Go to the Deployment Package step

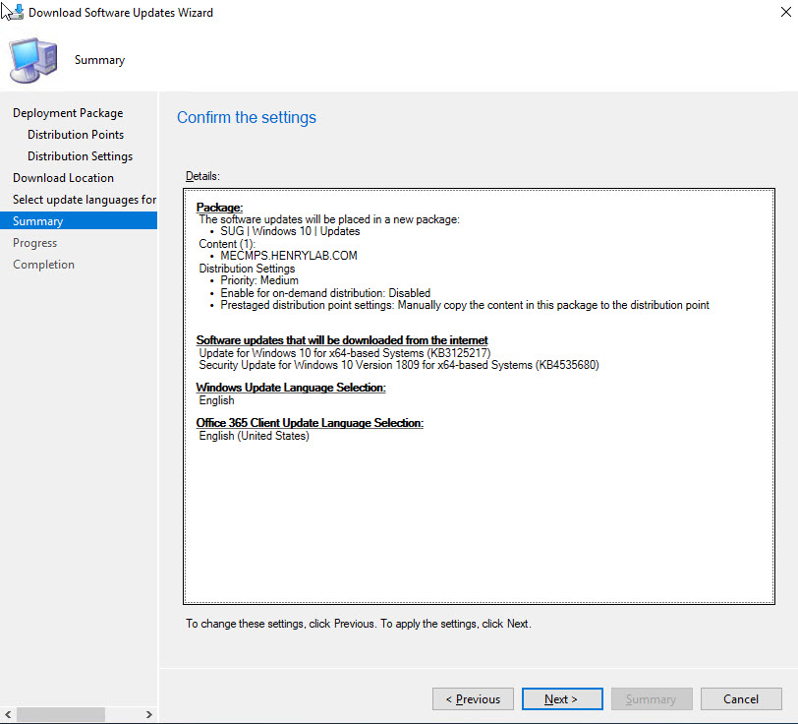[68, 113]
